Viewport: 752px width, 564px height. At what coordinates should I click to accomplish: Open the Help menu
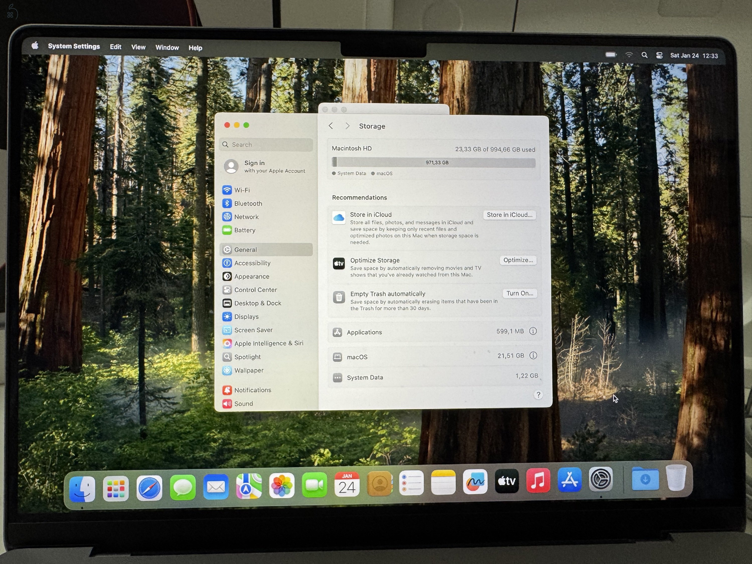point(195,48)
